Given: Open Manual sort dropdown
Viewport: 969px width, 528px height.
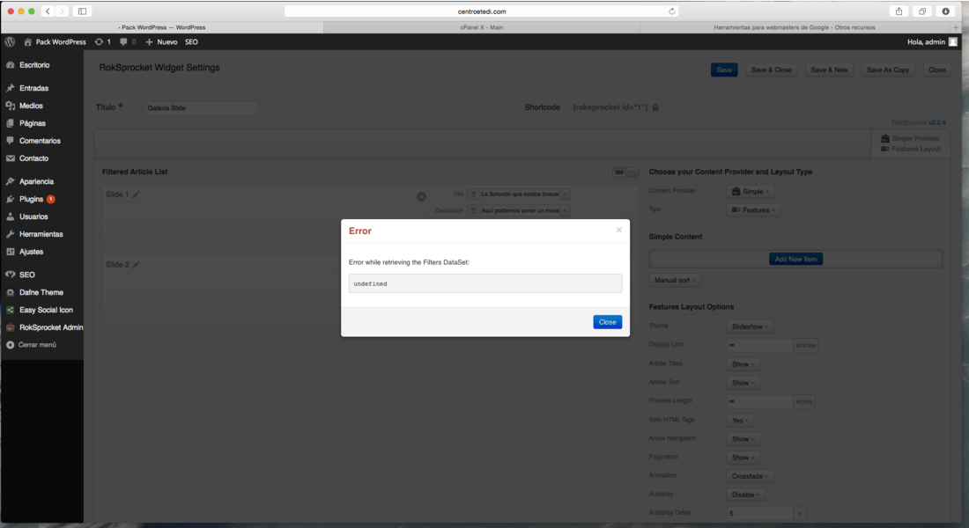Looking at the screenshot, I should pyautogui.click(x=674, y=281).
